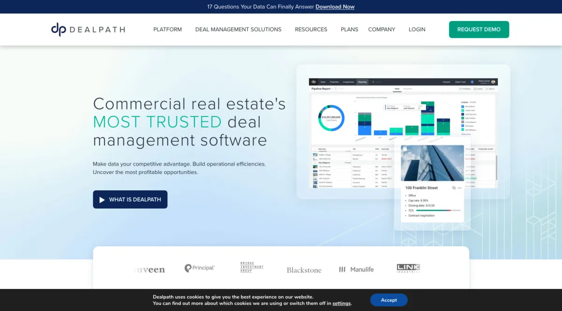Open the COMPANY menu
Viewport: 562px width, 311px height.
382,29
